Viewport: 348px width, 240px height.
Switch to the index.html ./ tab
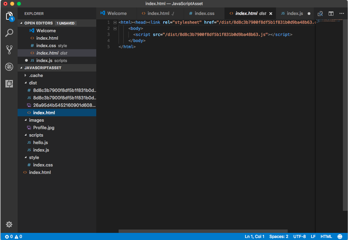point(160,13)
